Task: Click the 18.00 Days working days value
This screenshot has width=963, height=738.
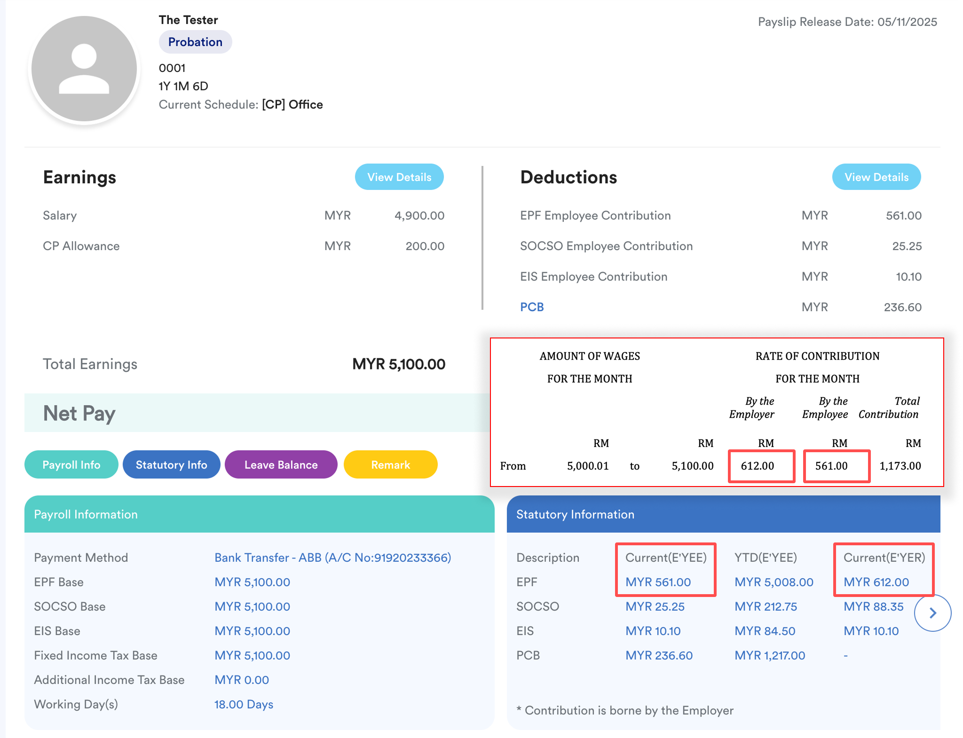Action: 244,704
